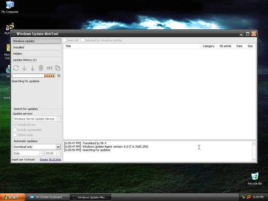Viewport: 268px width, 201px height.
Task: Switch to the Installed tab
Action: tap(37, 47)
